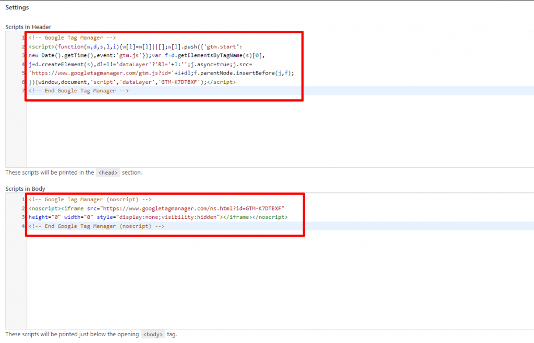Click the Settings heading

coord(17,7)
